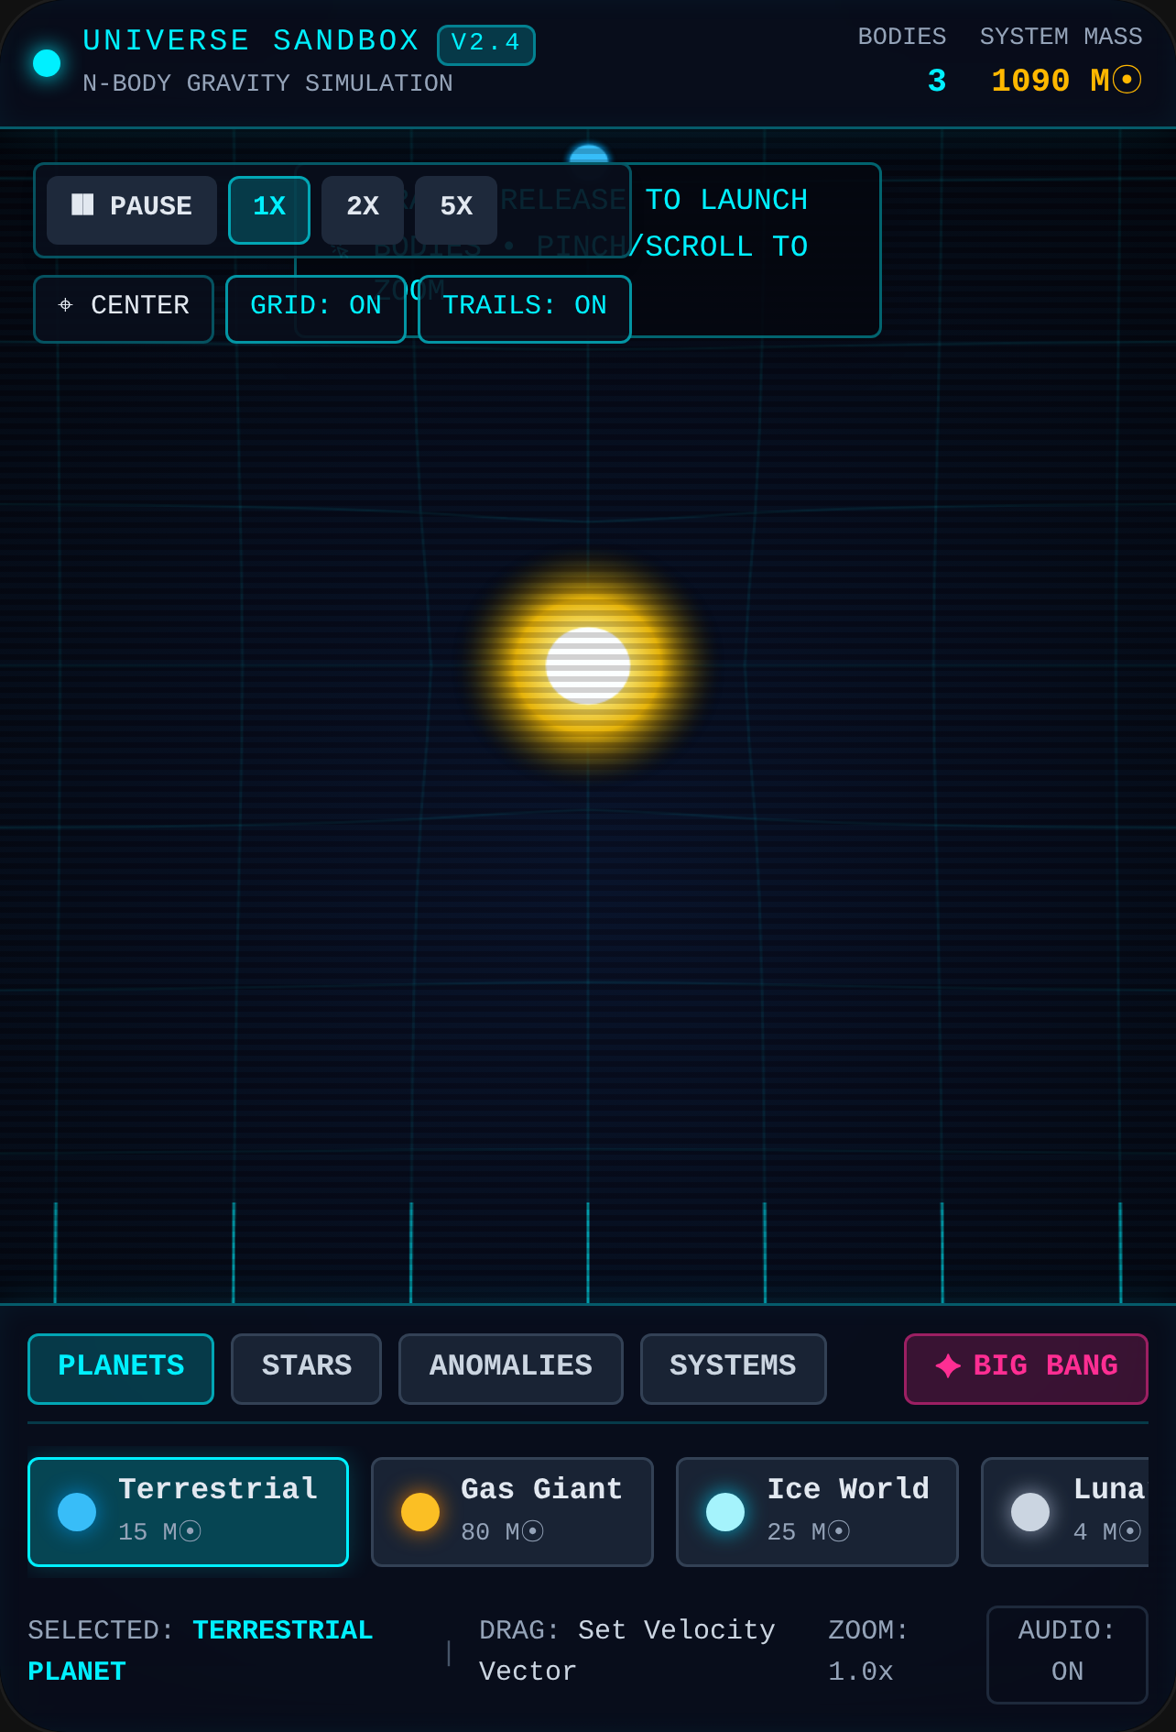The height and width of the screenshot is (1732, 1176).
Task: Click the system mass value 1090 M☉
Action: 1067,81
